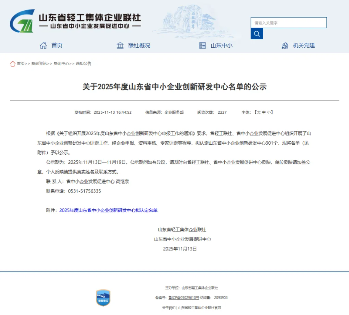Screen dimensions: 349x315
Task: Click the orange home icon in breadcrumb
Action: (13, 64)
